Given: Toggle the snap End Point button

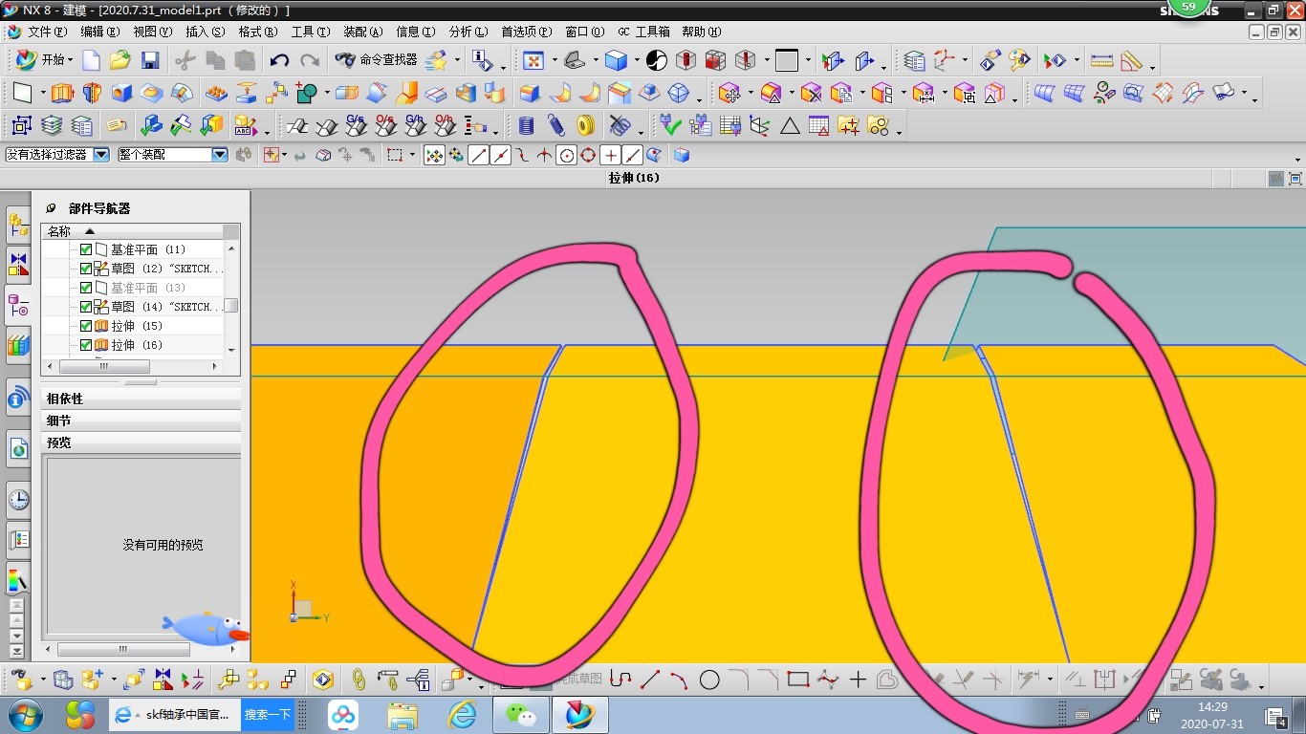Looking at the screenshot, I should (x=479, y=155).
